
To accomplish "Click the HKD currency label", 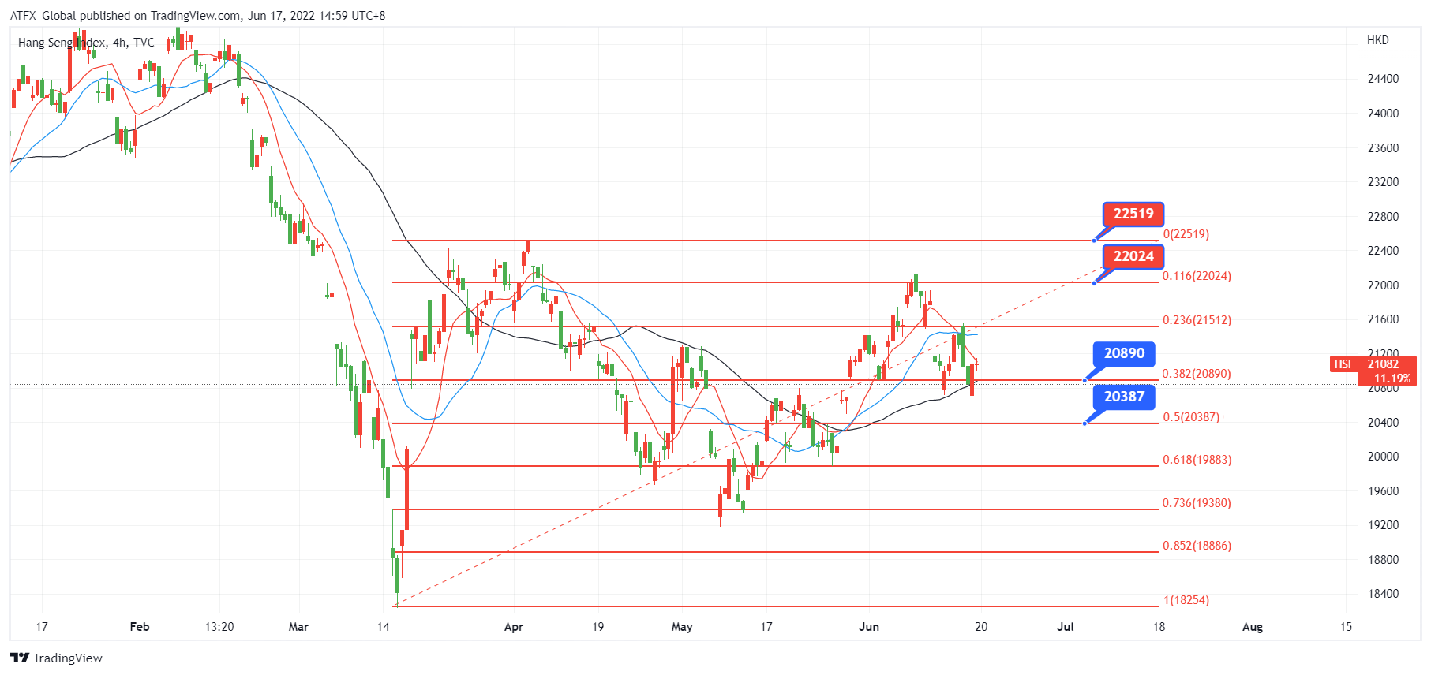I will pyautogui.click(x=1378, y=40).
